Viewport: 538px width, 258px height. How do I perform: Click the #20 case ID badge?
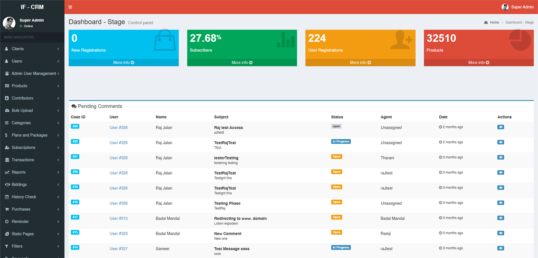pyautogui.click(x=75, y=172)
